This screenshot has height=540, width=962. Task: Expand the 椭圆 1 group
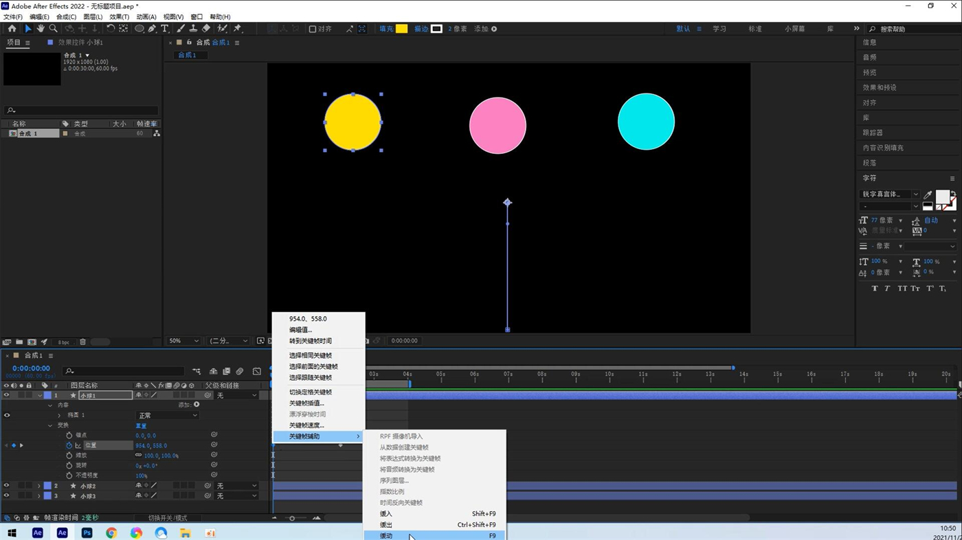coord(59,415)
